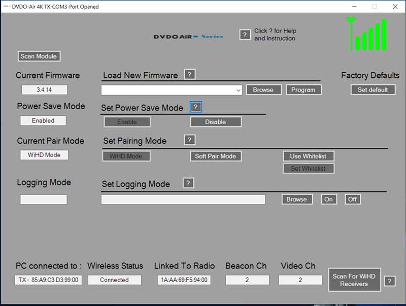This screenshot has height=306, width=406.
Task: Minimize the DVDO-Air 4K TX window
Action: coord(354,7)
